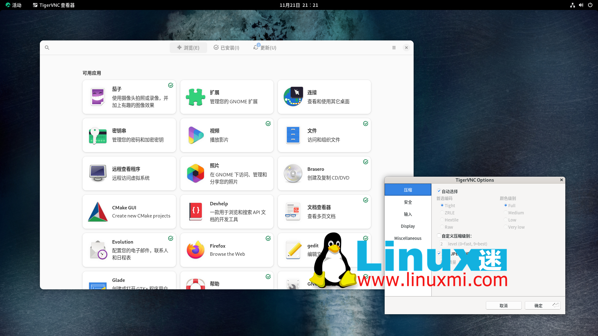Click the 取消 button
The image size is (598, 336).
(504, 306)
